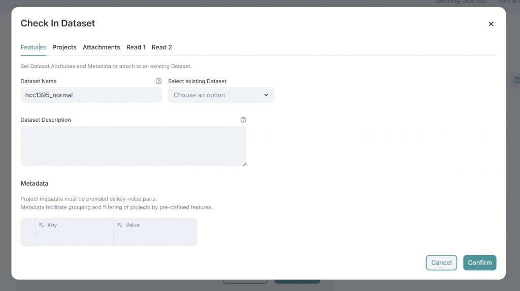Close the Check In Dataset dialog
Viewport: 520px width, 291px height.
pos(491,24)
